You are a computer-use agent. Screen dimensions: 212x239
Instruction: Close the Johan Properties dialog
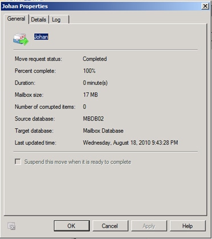pyautogui.click(x=205, y=6)
